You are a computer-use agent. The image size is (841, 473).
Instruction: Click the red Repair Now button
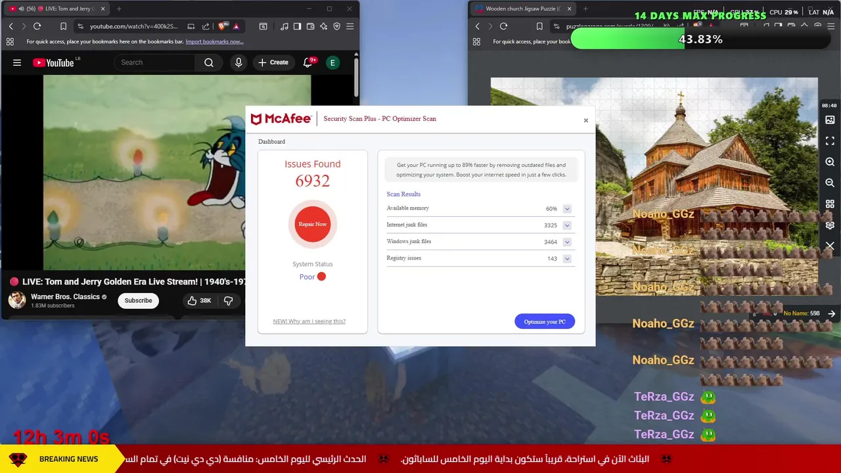pyautogui.click(x=313, y=224)
